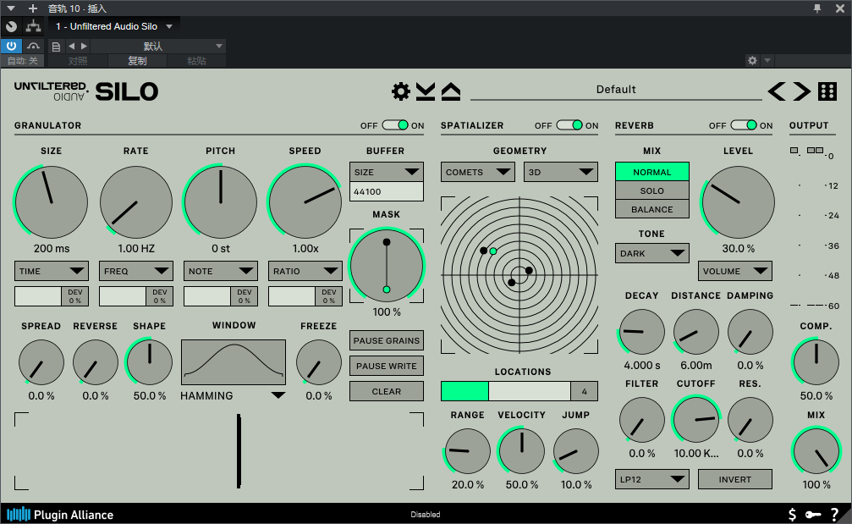Select previous host preset left triangle

pyautogui.click(x=71, y=47)
